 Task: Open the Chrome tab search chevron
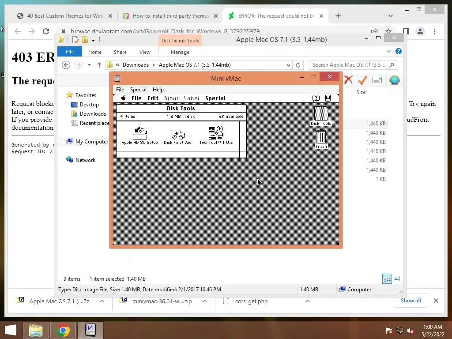click(x=391, y=16)
